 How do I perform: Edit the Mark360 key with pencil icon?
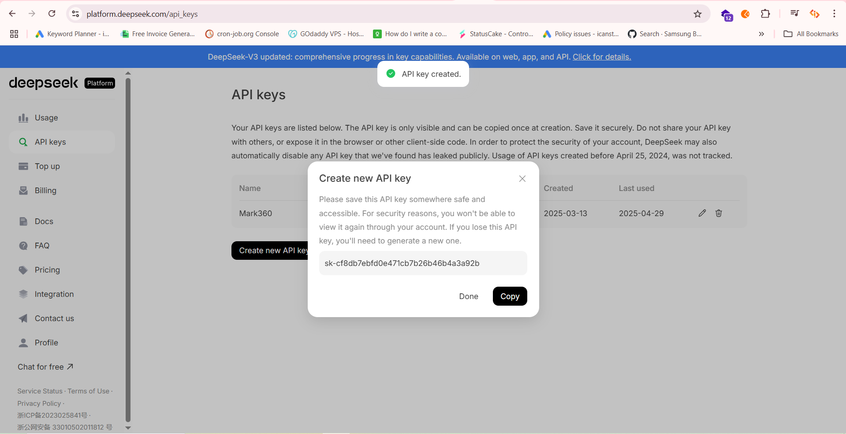702,213
